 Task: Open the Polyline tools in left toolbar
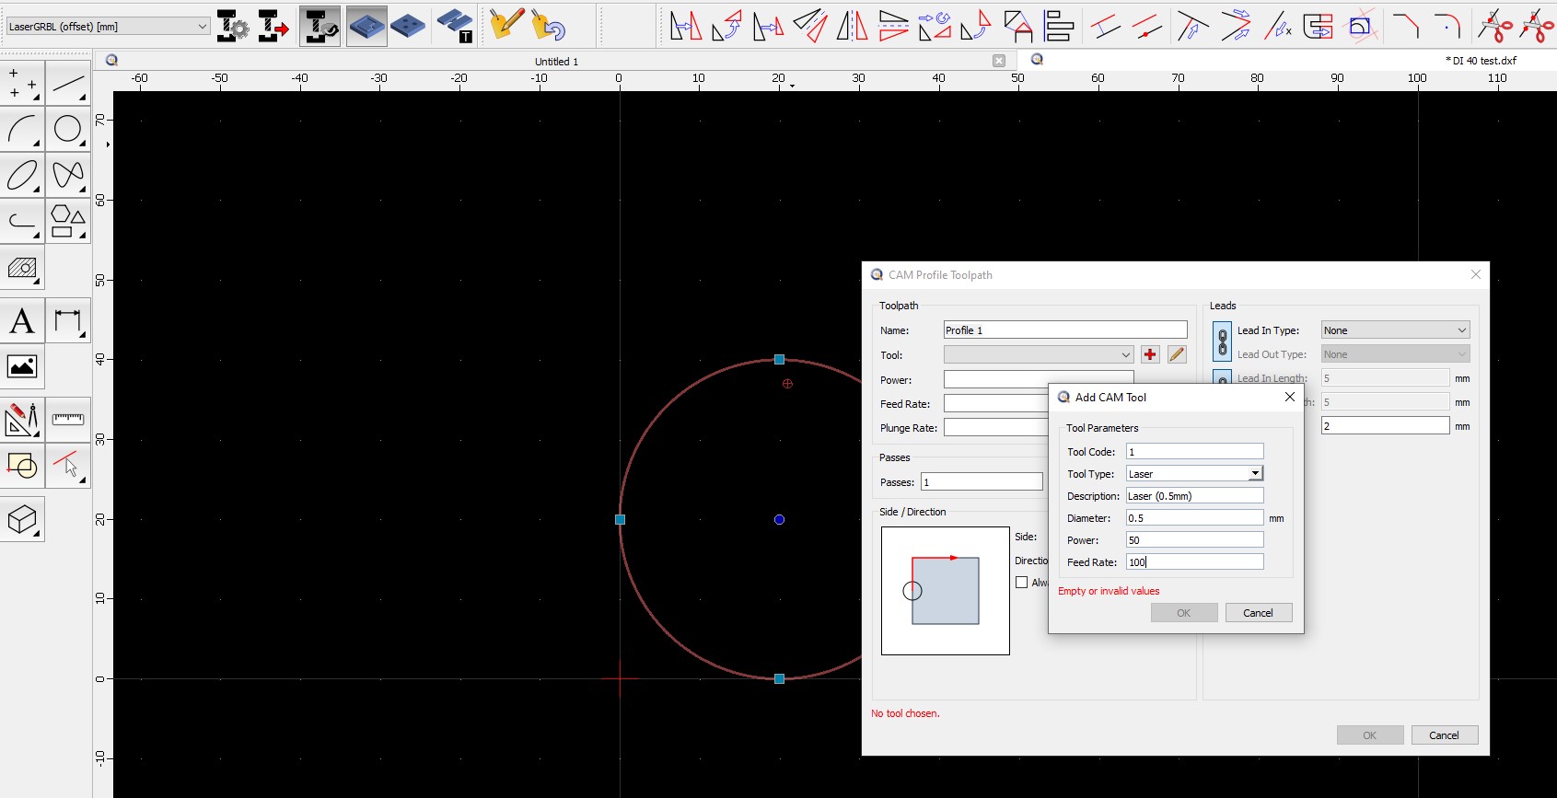tap(22, 221)
